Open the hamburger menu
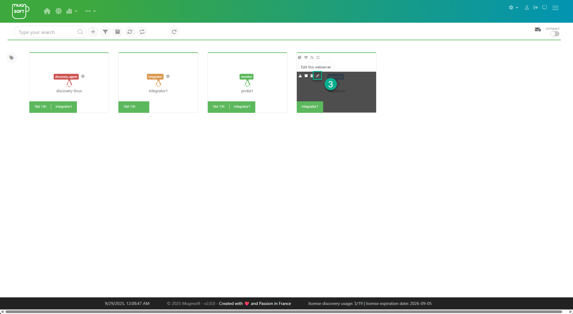The image size is (573, 314). [555, 8]
